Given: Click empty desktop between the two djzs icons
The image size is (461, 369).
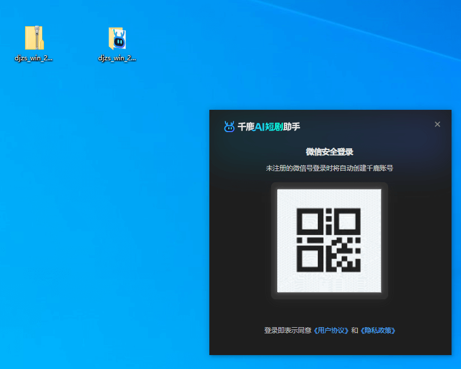Looking at the screenshot, I should (x=75, y=39).
